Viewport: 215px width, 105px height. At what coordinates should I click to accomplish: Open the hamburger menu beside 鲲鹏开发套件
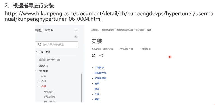point(76,30)
